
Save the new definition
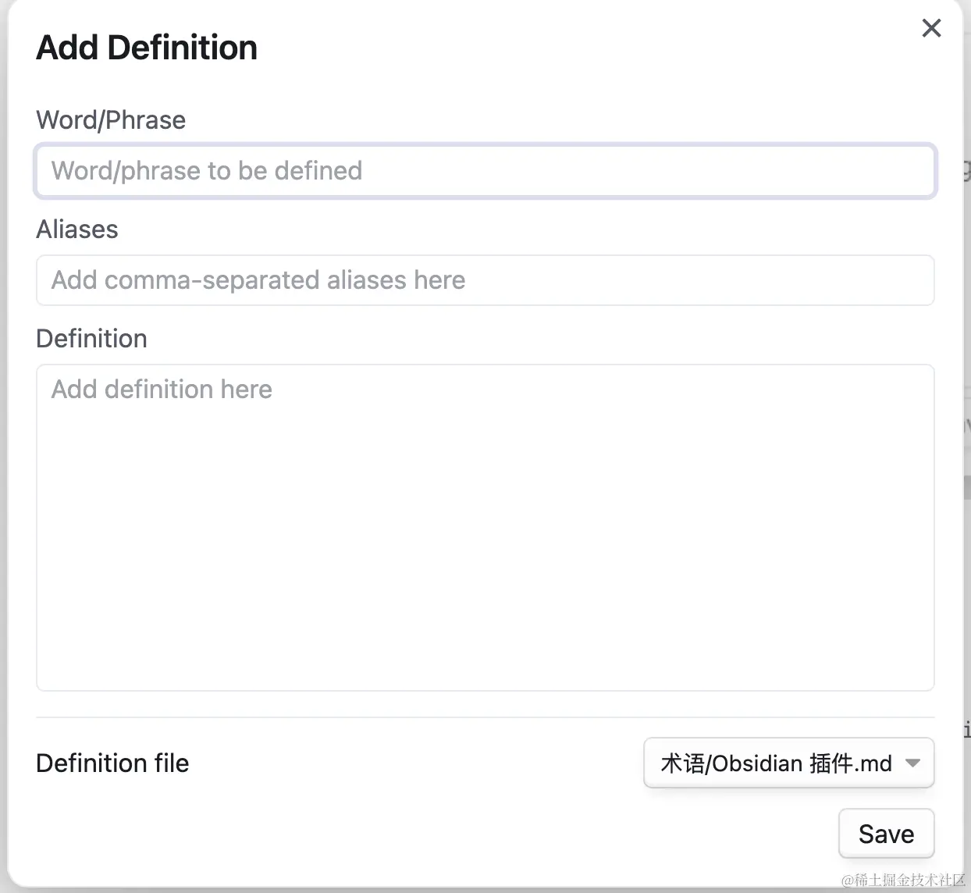(x=886, y=834)
